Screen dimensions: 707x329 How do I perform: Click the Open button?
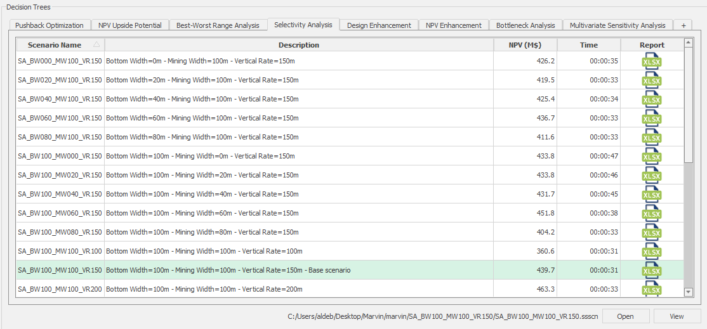(x=625, y=316)
